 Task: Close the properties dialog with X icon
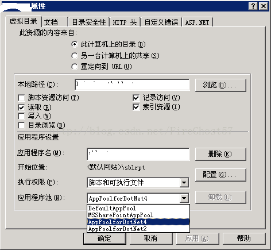tap(264, 6)
